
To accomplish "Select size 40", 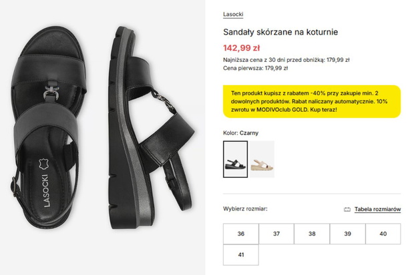I will [383, 234].
